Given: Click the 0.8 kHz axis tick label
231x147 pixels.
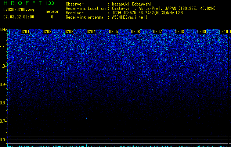Looking at the screenshot, I should [3, 103].
